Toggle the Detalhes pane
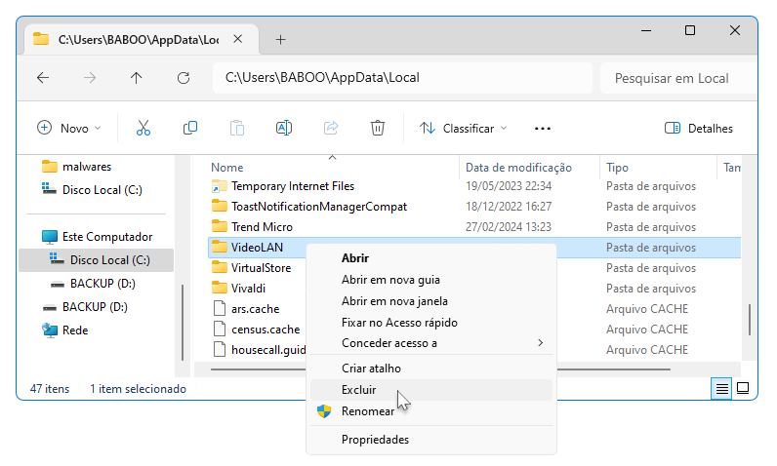777x466 pixels. pos(698,128)
